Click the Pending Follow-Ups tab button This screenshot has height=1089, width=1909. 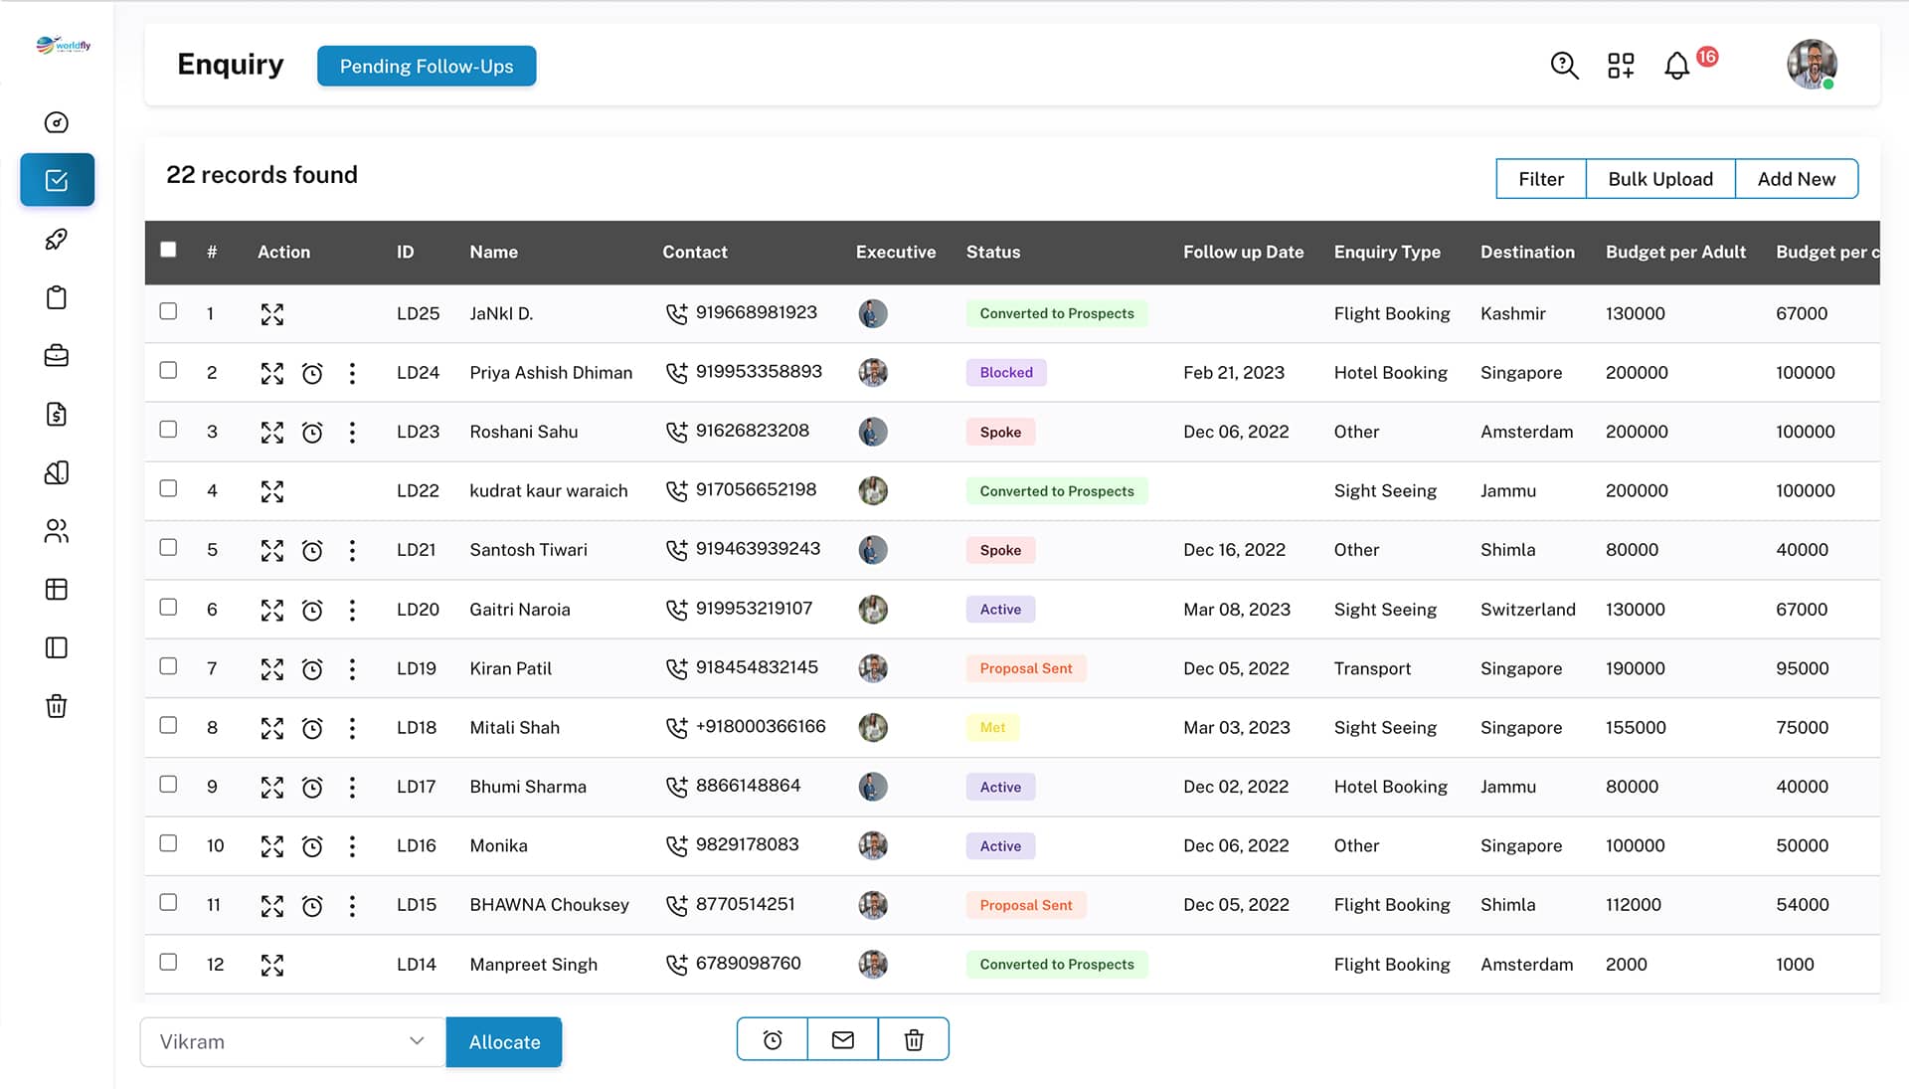click(427, 66)
